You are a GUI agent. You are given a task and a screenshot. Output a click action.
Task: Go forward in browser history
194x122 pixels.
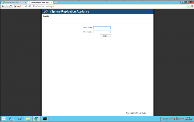pos(6,6)
